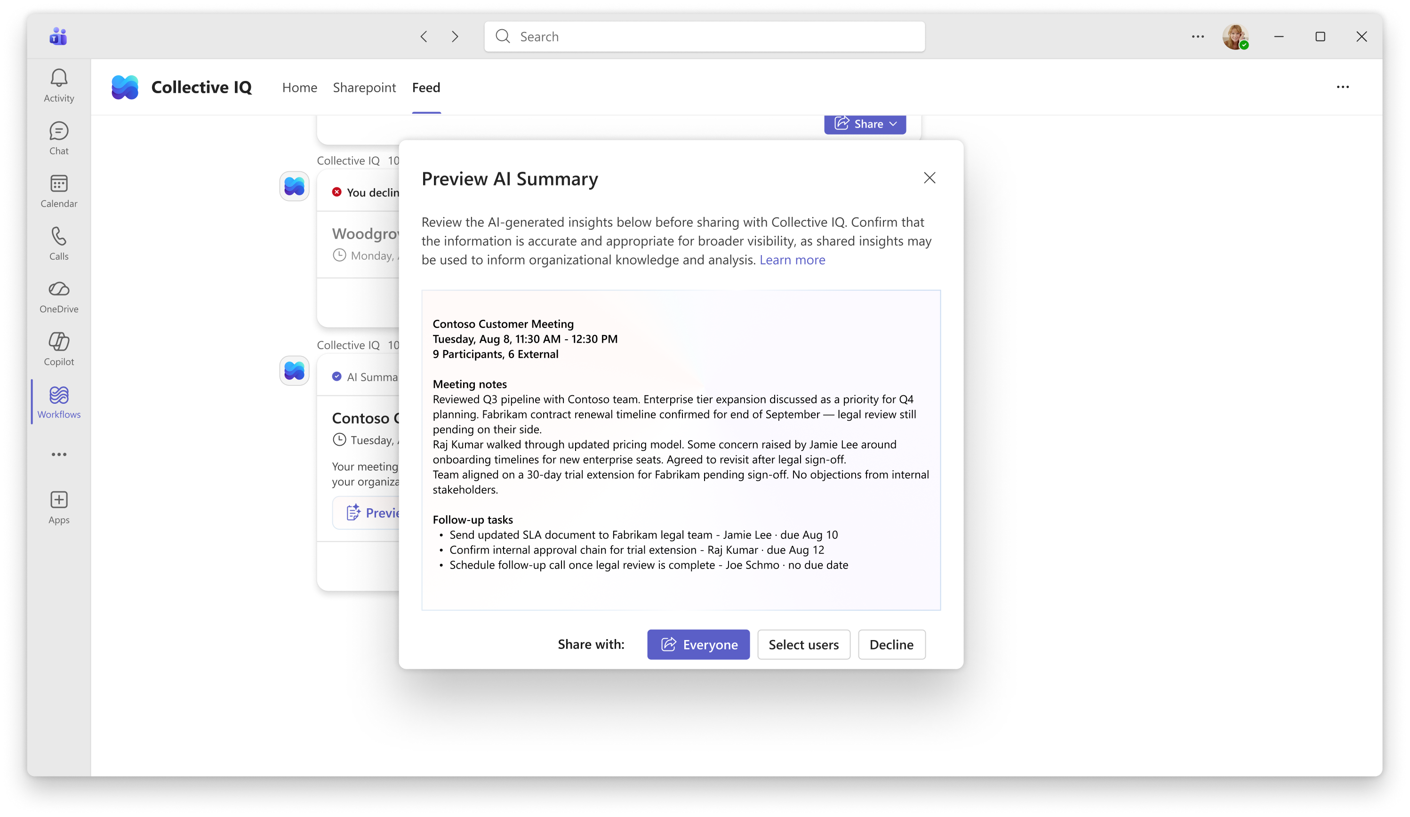Screen dimensions: 1410x817
Task: Click the clock icon on Woodgrove card
Action: (339, 255)
